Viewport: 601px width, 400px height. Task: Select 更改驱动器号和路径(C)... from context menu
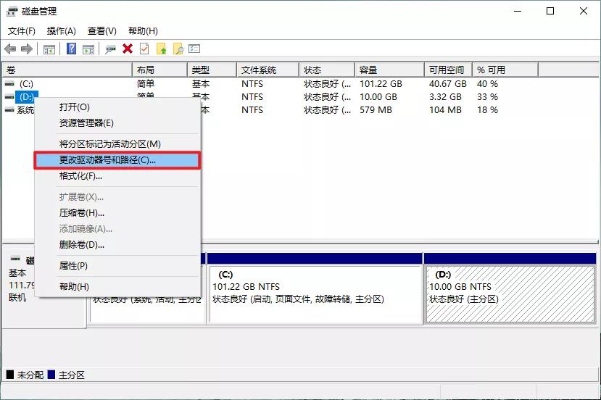pyautogui.click(x=107, y=160)
